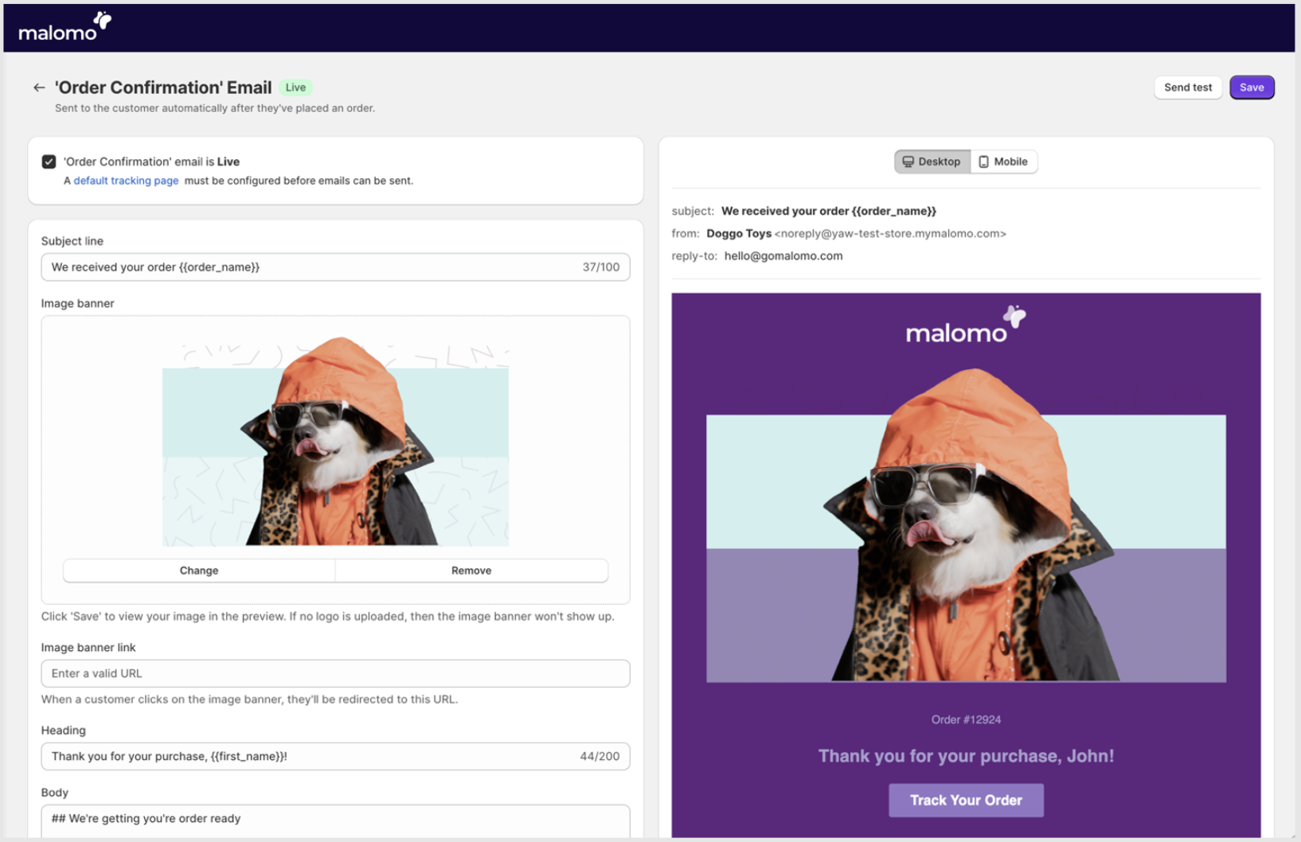
Task: Switch preview to Desktop view
Action: tap(932, 162)
